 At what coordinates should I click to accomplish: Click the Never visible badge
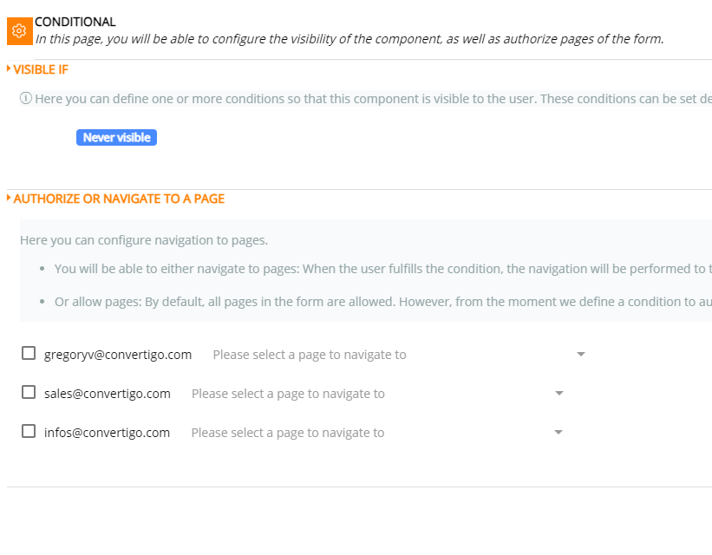coord(116,138)
